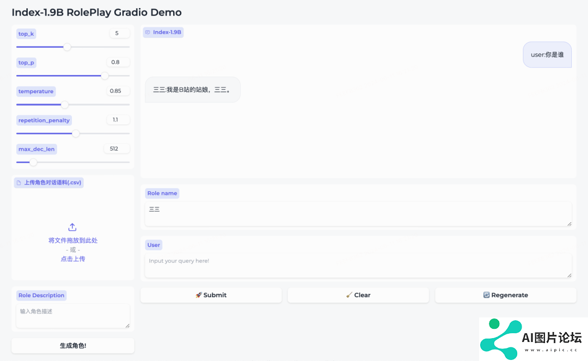
Task: Click the resize grip of Role Description field
Action: point(127,326)
